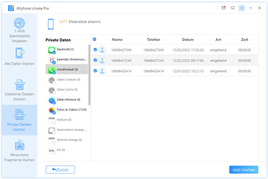Open Persönliche Fragmente löschen section

(x=19, y=151)
